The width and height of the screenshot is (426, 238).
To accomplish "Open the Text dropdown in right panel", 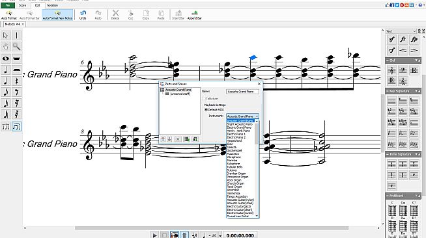I will tap(401, 31).
